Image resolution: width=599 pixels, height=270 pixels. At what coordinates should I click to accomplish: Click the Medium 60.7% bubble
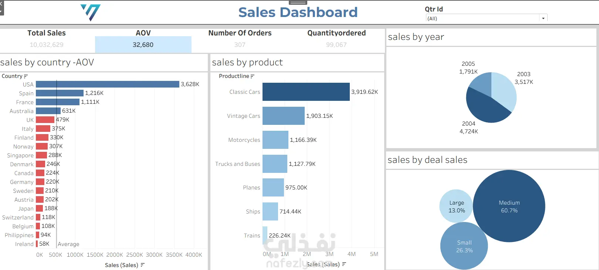point(509,206)
